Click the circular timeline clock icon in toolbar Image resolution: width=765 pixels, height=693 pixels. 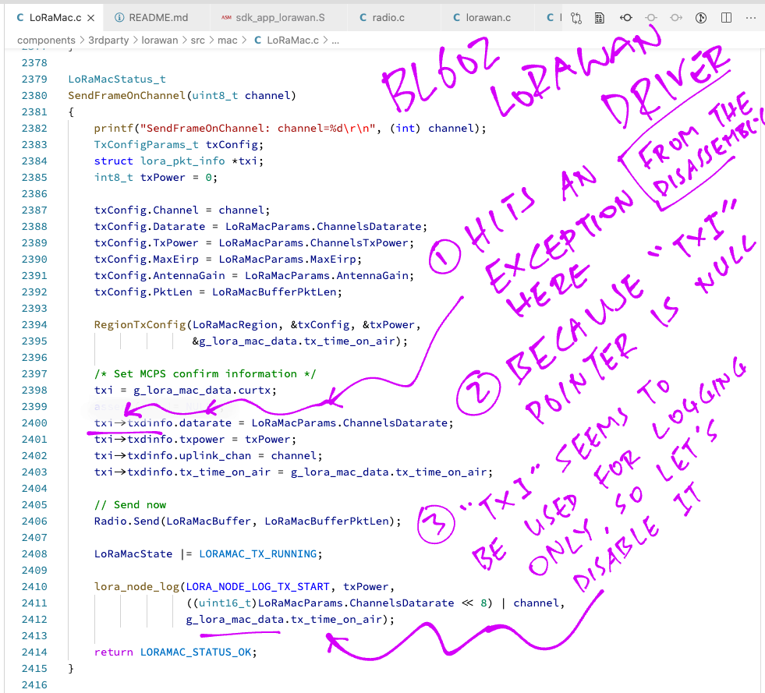point(701,17)
